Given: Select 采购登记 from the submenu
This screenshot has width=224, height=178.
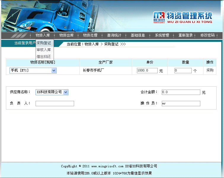Looking at the screenshot, I should (x=44, y=43).
